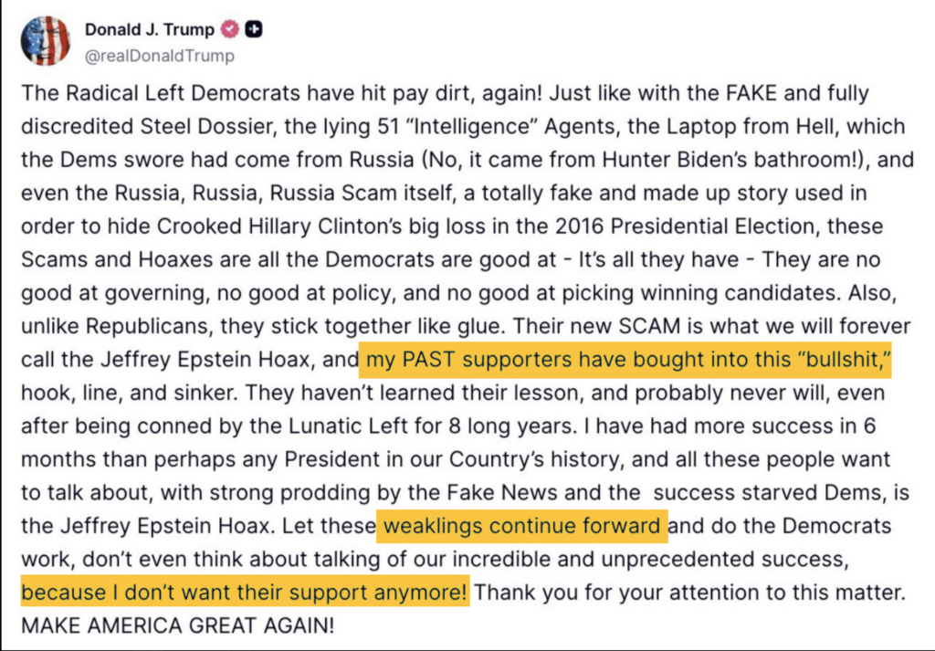
Task: Click highlighted "I don't want their support anymore!"
Action: [245, 593]
